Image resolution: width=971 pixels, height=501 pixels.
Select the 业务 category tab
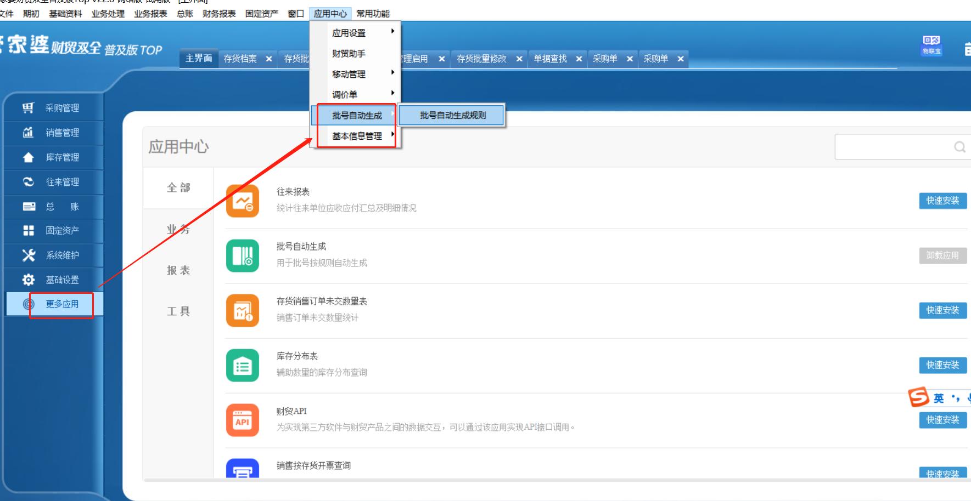178,229
